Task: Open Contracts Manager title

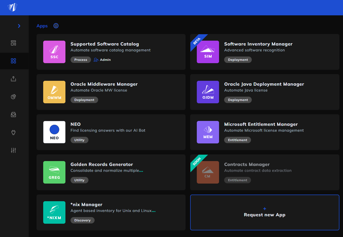Action: pos(247,164)
